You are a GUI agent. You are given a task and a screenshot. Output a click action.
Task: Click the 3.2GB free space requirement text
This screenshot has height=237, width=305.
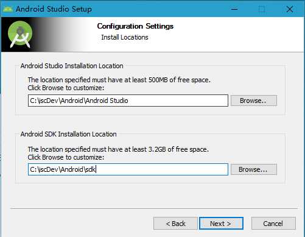pos(118,149)
